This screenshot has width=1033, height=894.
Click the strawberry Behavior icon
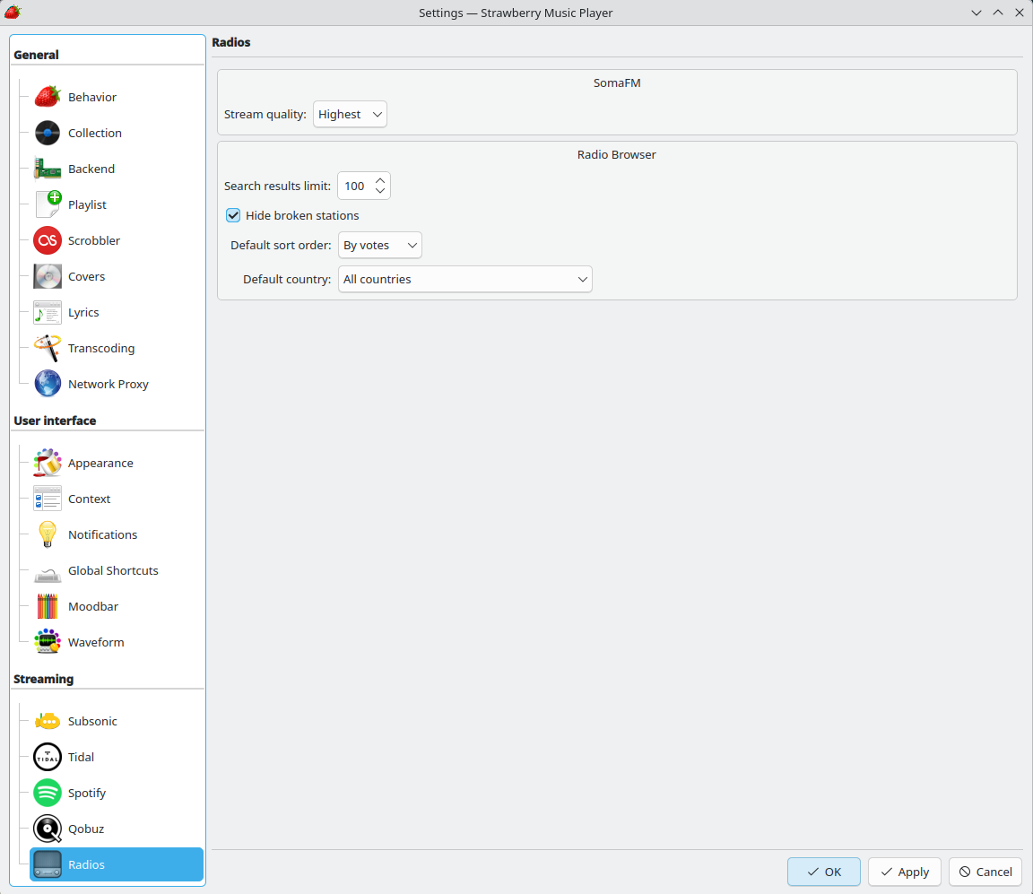click(48, 97)
